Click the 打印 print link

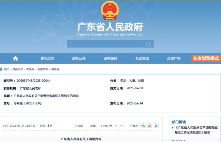79,126
